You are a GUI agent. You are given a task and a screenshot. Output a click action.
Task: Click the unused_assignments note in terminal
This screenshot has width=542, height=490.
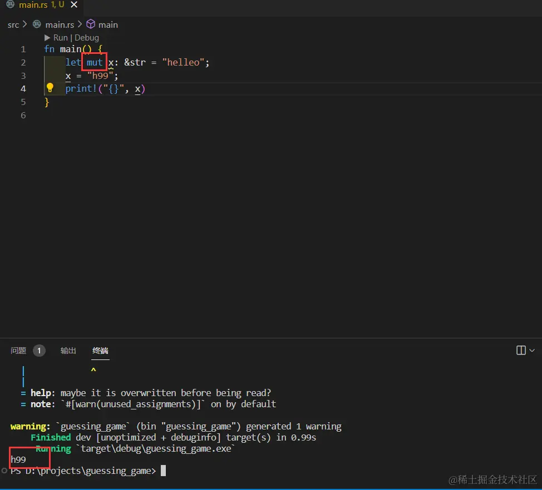pos(148,404)
